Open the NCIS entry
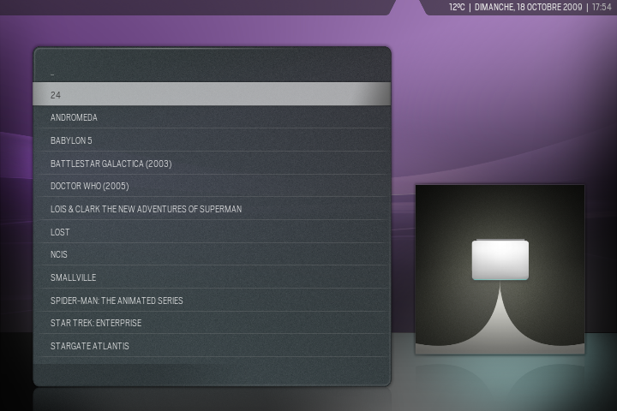The height and width of the screenshot is (411, 617). click(212, 254)
